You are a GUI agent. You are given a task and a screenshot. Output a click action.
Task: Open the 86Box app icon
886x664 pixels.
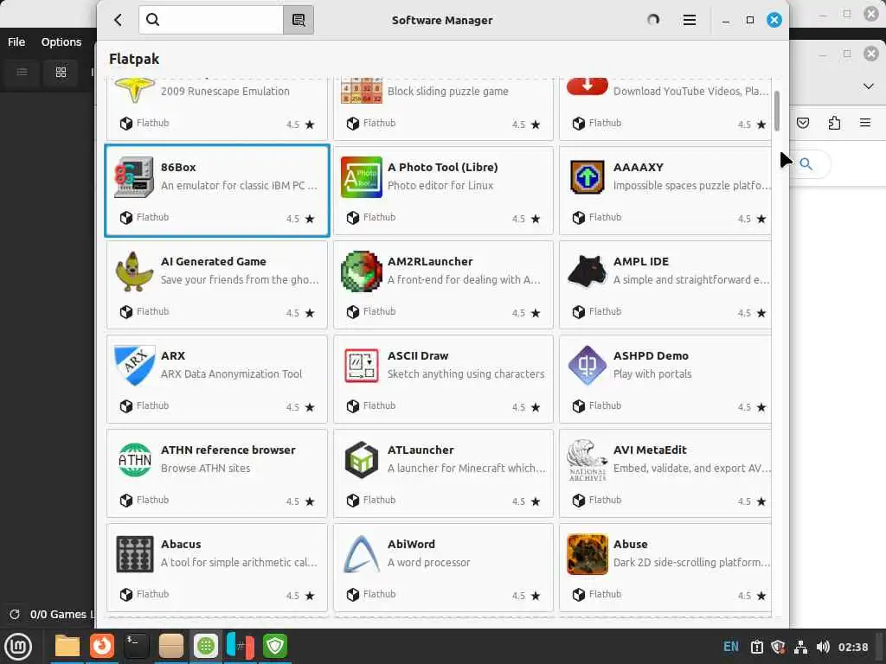tap(134, 177)
